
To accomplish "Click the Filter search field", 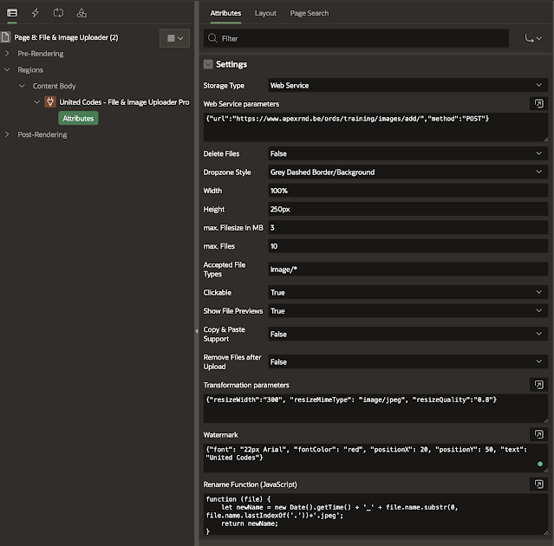I will 360,38.
